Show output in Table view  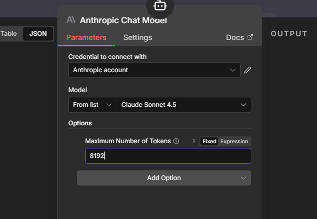[x=9, y=34]
